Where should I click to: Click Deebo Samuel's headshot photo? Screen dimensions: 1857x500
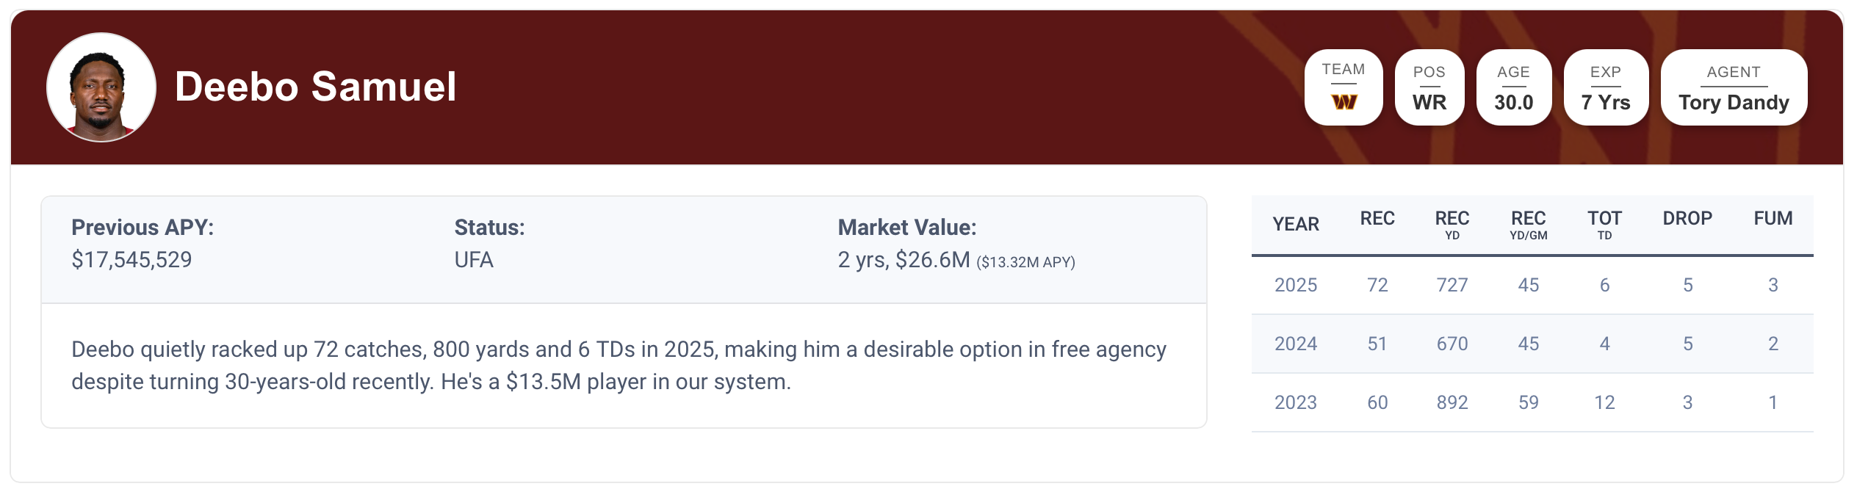pyautogui.click(x=101, y=87)
